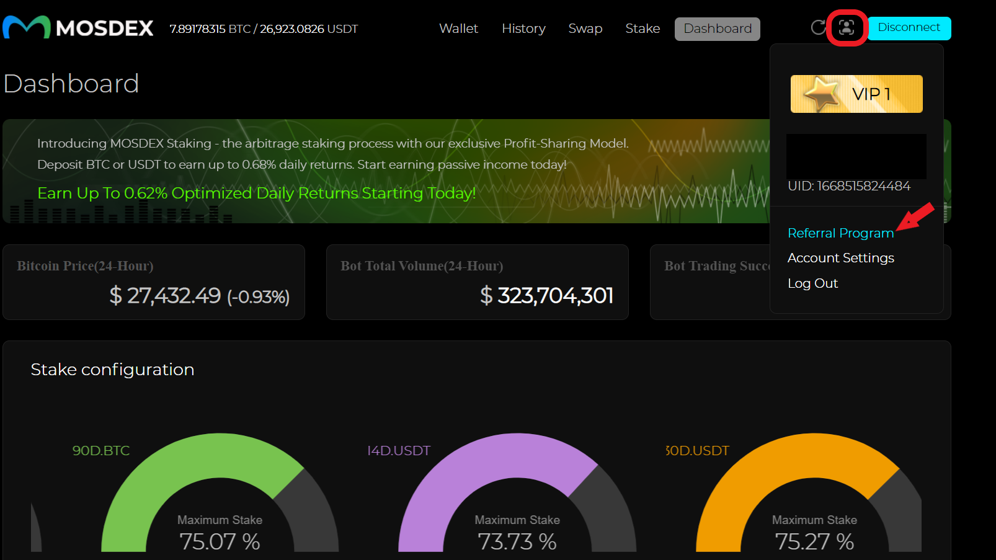Open Account Settings from the menu
The height and width of the screenshot is (560, 996).
pyautogui.click(x=840, y=258)
